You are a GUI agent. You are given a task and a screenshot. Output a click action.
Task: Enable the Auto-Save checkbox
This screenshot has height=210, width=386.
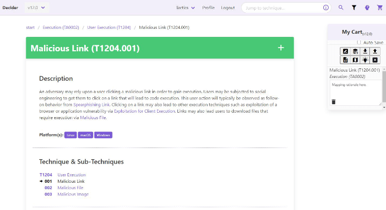click(359, 42)
